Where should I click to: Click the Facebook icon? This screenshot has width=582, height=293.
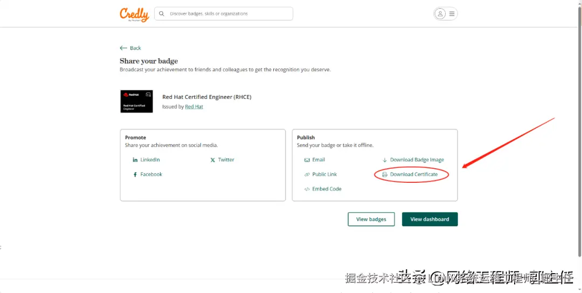coord(135,175)
